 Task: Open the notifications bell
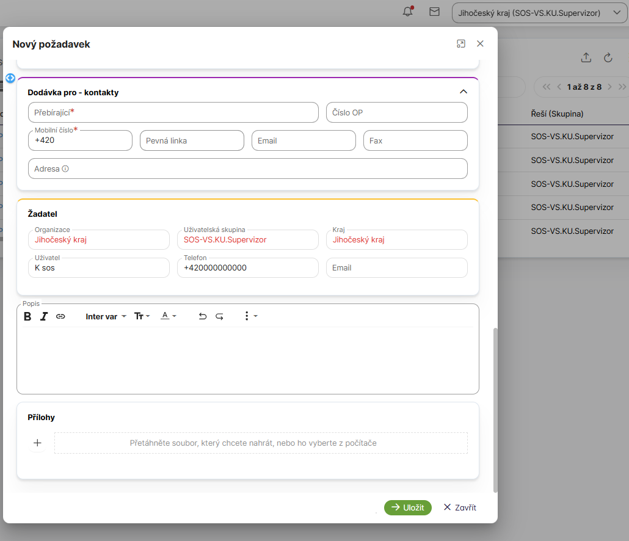pyautogui.click(x=408, y=12)
